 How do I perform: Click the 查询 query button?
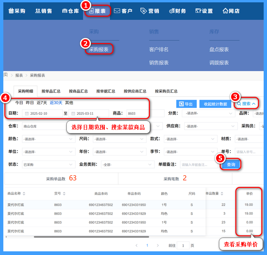coord(231,165)
